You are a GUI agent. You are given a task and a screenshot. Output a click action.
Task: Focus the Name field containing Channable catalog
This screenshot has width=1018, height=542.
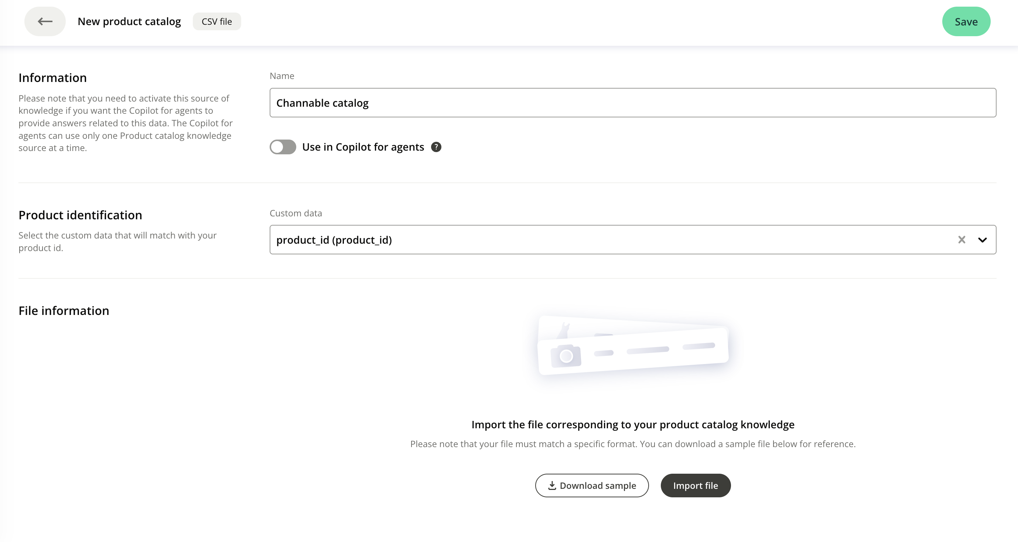[x=632, y=103]
